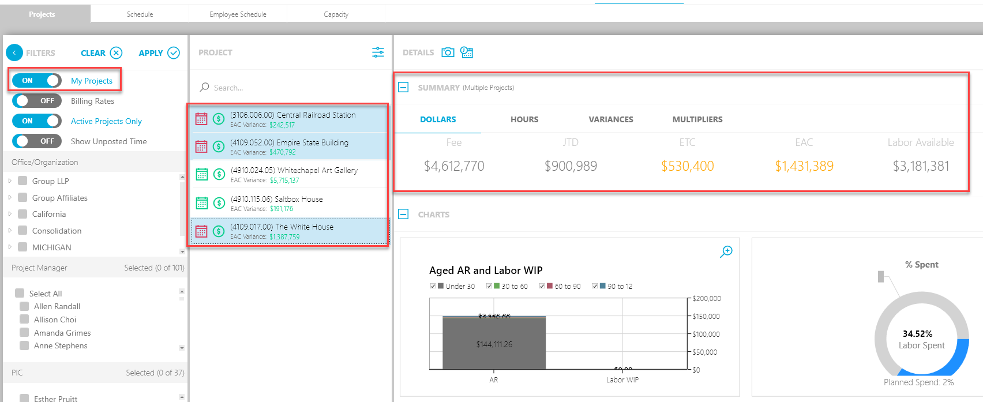Click the project Search field
The image size is (983, 402).
[288, 88]
